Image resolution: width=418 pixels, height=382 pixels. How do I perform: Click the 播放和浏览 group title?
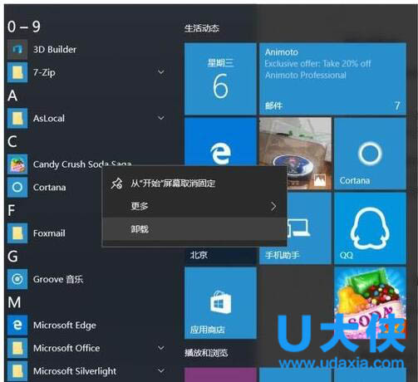pos(206,353)
